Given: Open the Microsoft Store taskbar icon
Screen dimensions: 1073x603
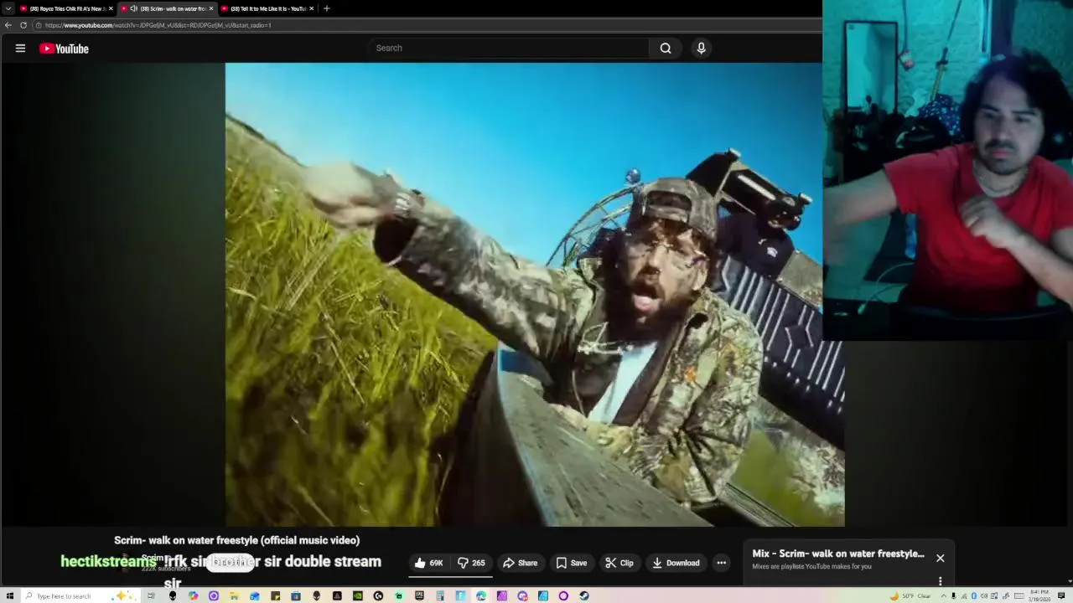Looking at the screenshot, I should [296, 595].
